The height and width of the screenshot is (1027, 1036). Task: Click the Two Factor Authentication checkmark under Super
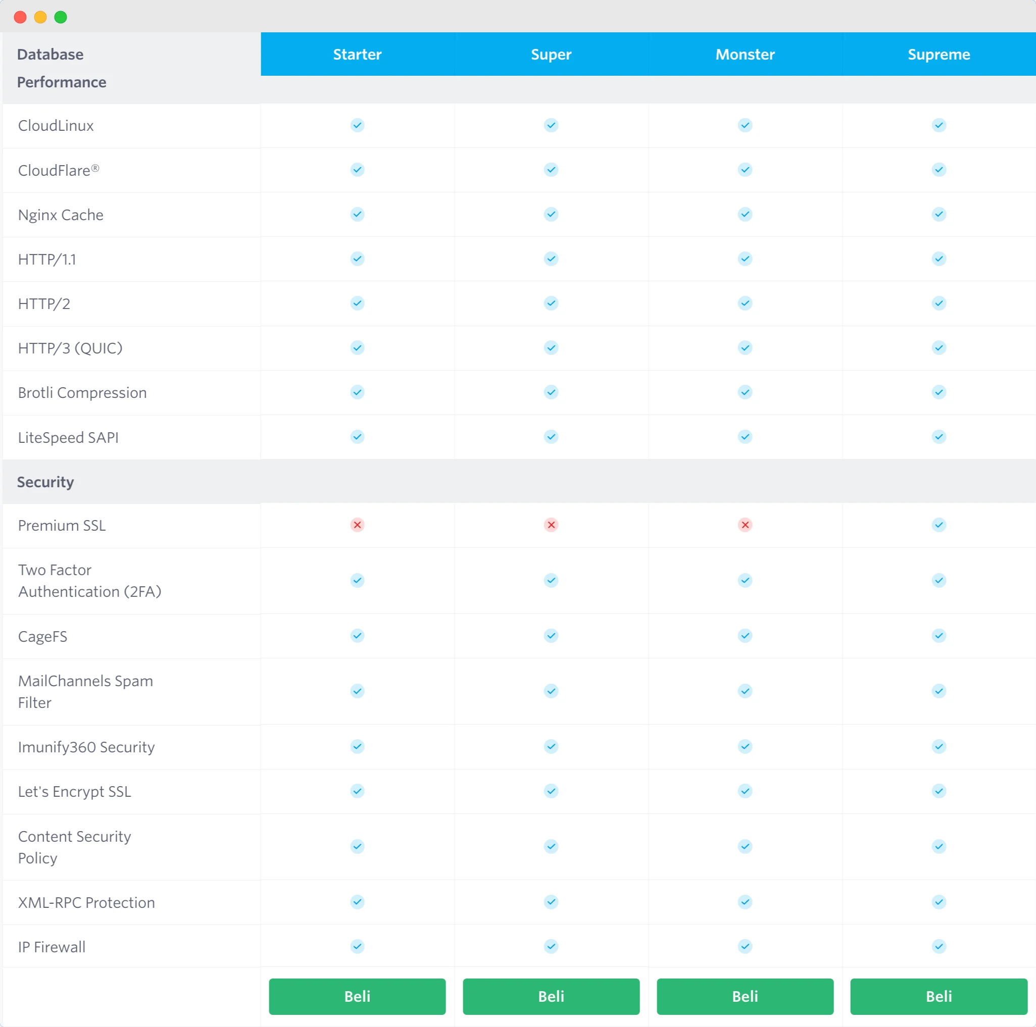(551, 581)
